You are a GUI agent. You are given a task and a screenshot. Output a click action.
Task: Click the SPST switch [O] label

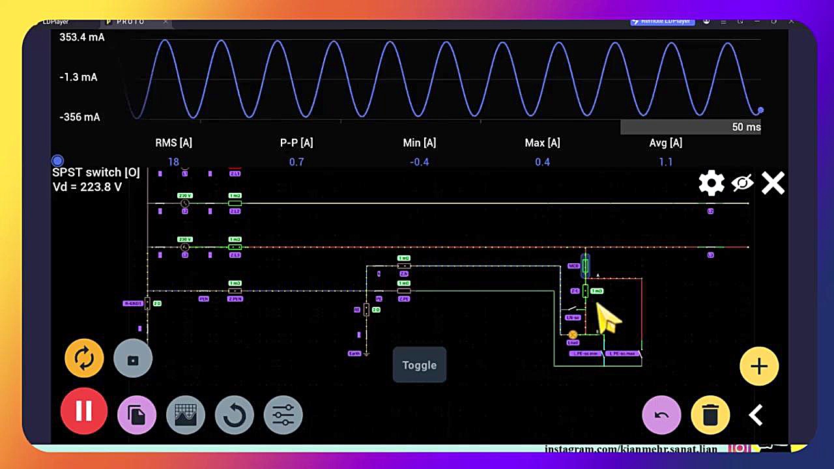(96, 173)
